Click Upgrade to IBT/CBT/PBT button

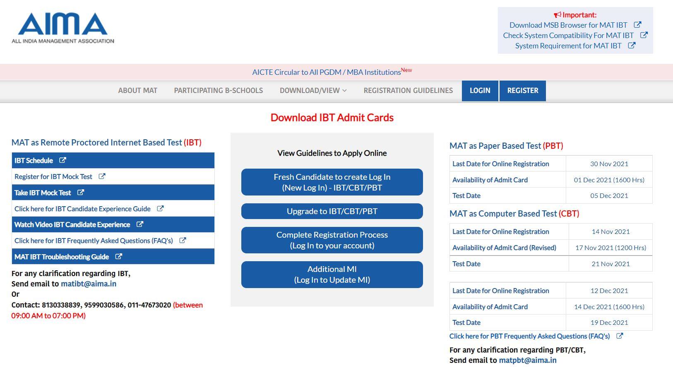pyautogui.click(x=332, y=211)
